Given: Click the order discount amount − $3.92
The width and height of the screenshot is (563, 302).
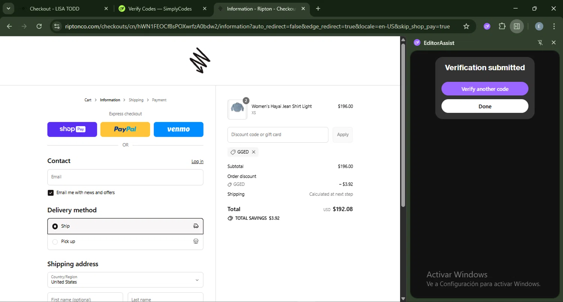Looking at the screenshot, I should click(x=346, y=184).
